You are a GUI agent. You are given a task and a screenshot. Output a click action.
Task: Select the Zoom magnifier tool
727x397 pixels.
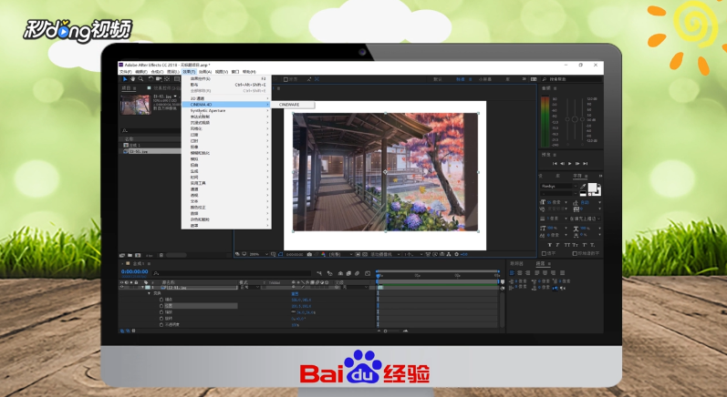point(140,79)
